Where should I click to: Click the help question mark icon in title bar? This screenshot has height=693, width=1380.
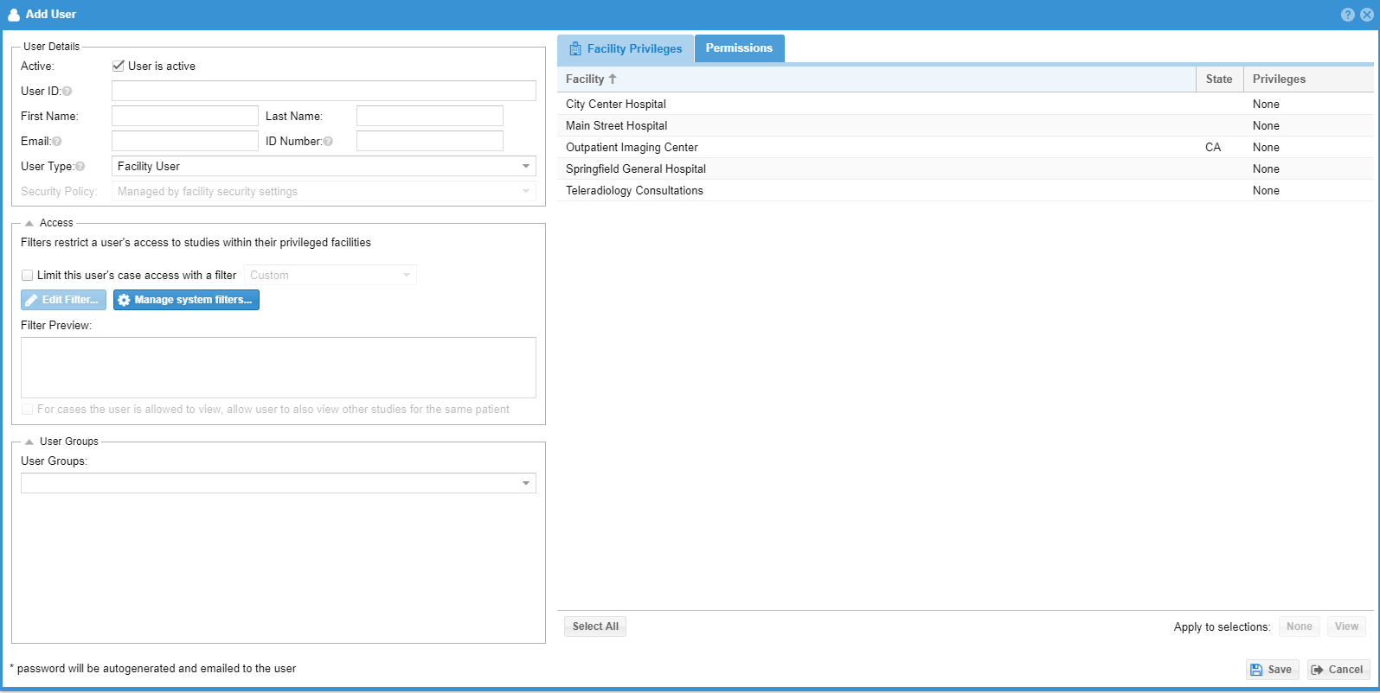(1348, 15)
